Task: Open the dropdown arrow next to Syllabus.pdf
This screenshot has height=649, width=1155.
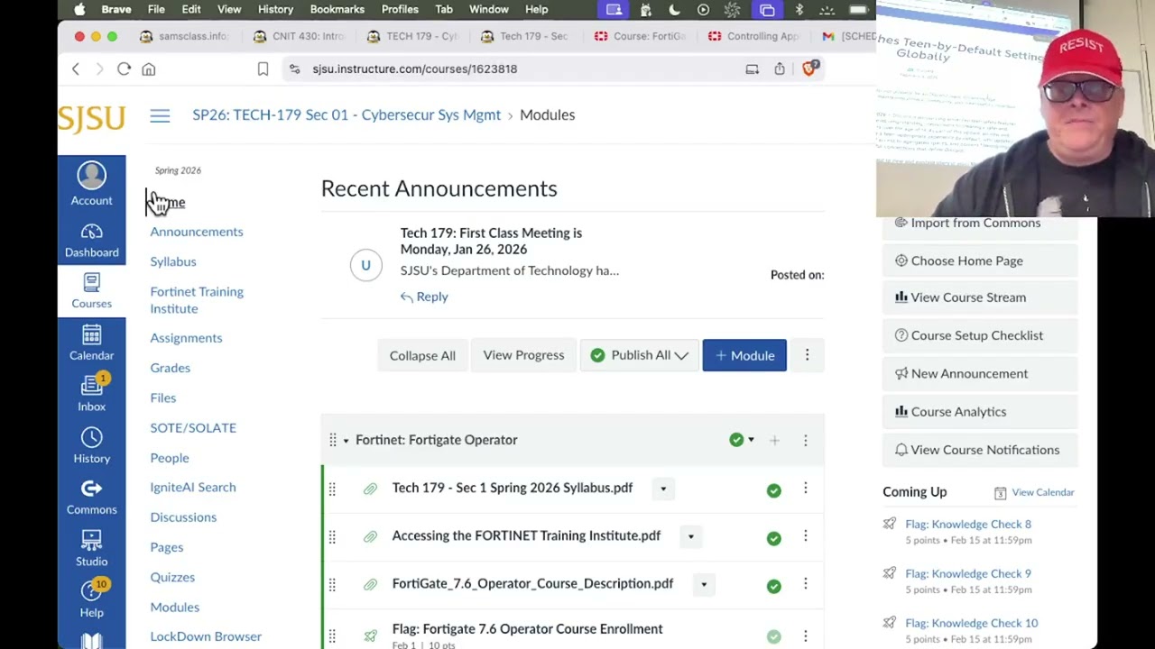Action: click(663, 489)
